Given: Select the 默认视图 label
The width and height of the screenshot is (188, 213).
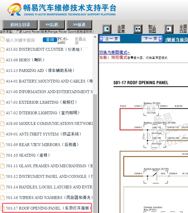Looking at the screenshot, I should pyautogui.click(x=152, y=29).
